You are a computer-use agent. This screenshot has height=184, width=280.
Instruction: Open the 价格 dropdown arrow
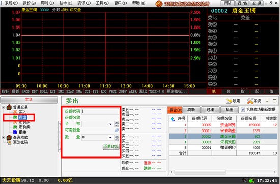tap(110, 124)
